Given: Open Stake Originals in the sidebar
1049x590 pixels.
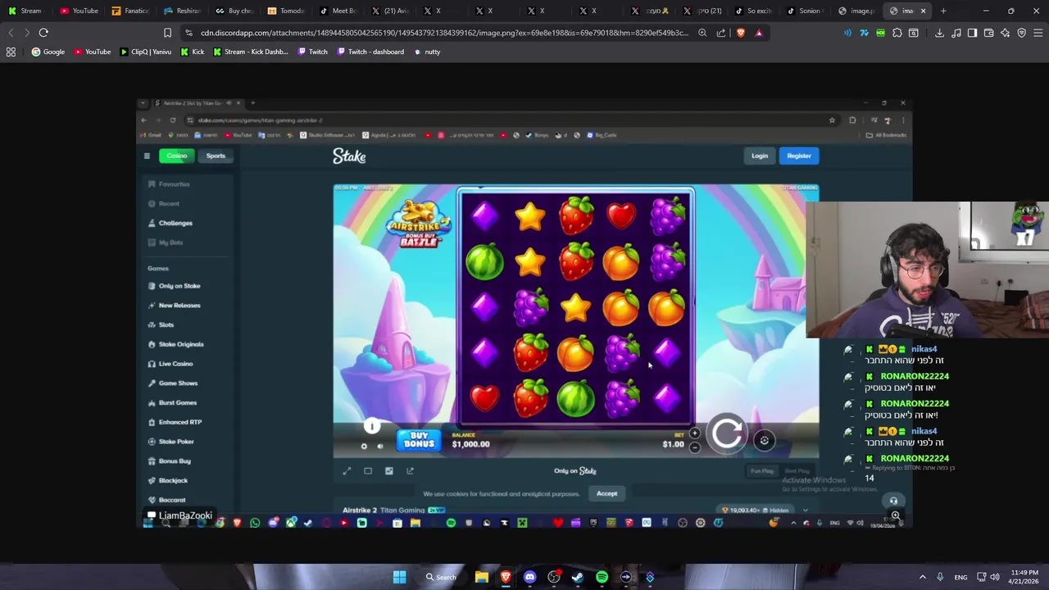Looking at the screenshot, I should pos(175,344).
